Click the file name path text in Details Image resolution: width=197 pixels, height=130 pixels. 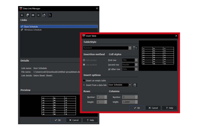click(x=57, y=72)
